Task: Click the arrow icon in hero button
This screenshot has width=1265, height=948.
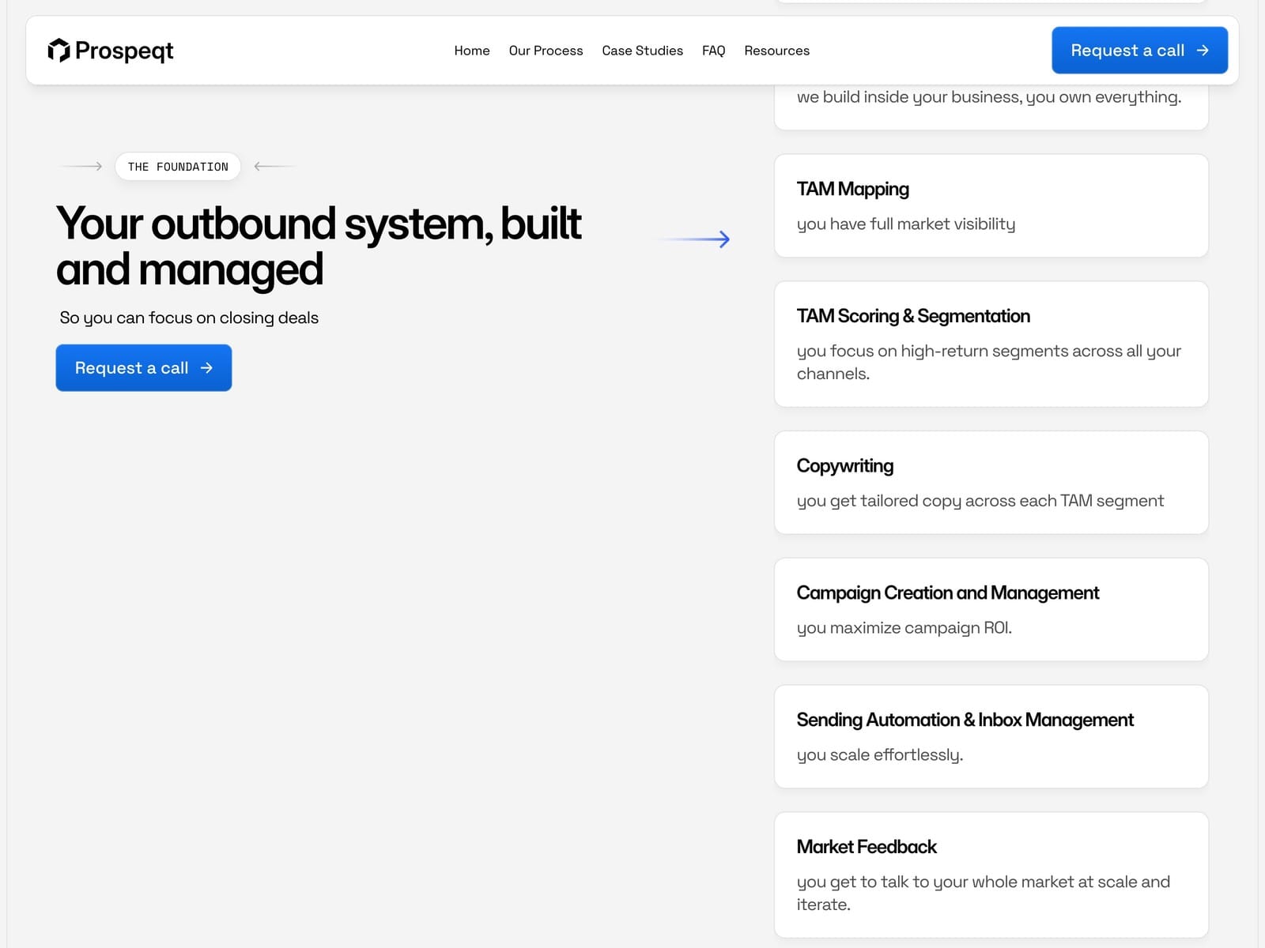Action: click(206, 367)
